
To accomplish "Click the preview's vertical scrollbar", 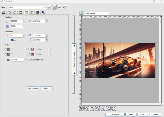I will click(x=160, y=60).
